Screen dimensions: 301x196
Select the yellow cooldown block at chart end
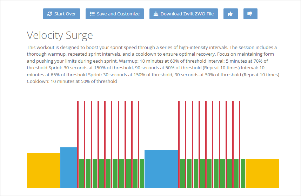click(x=262, y=173)
